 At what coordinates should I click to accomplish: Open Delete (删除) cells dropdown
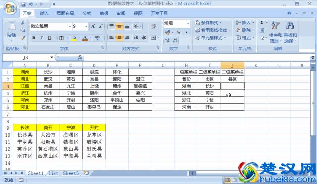pyautogui.click(x=245, y=30)
